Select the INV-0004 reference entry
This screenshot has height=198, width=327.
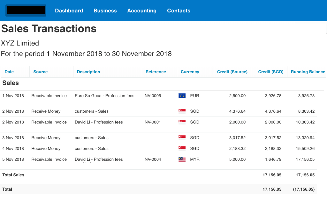coord(152,159)
